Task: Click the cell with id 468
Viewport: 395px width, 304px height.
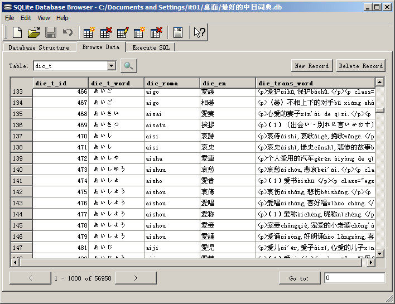Action: click(60, 114)
